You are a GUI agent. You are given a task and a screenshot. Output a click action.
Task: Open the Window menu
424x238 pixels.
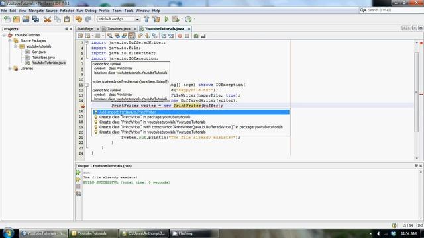point(142,11)
